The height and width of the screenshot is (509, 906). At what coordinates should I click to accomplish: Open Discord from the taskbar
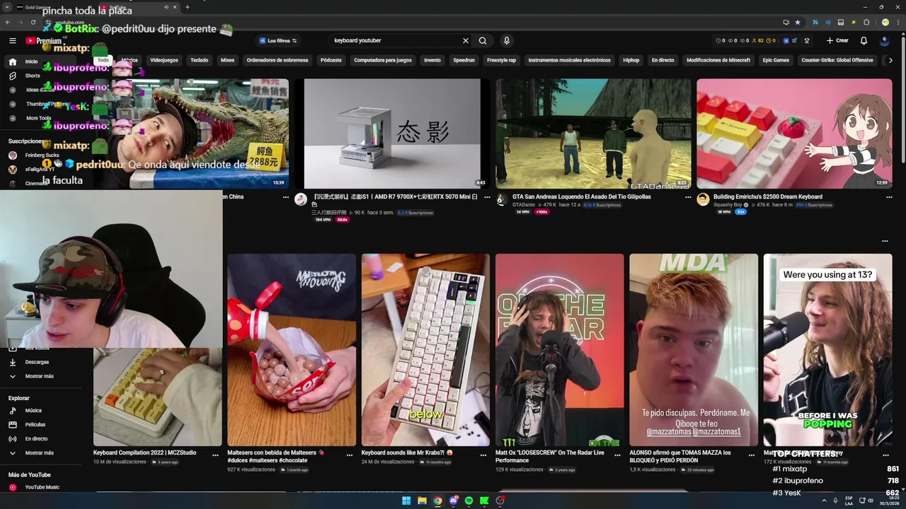(x=453, y=501)
